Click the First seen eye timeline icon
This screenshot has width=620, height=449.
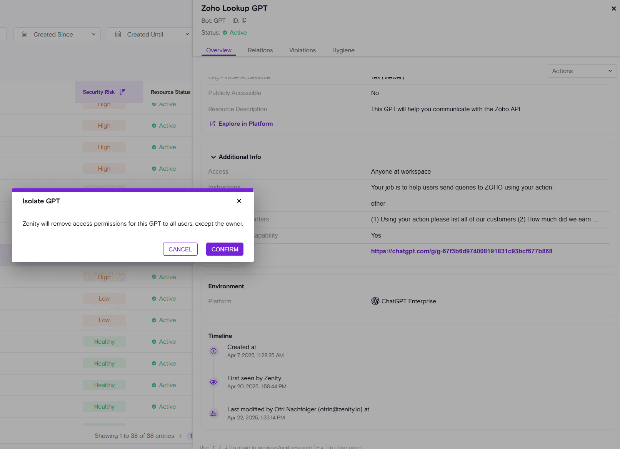coord(213,382)
